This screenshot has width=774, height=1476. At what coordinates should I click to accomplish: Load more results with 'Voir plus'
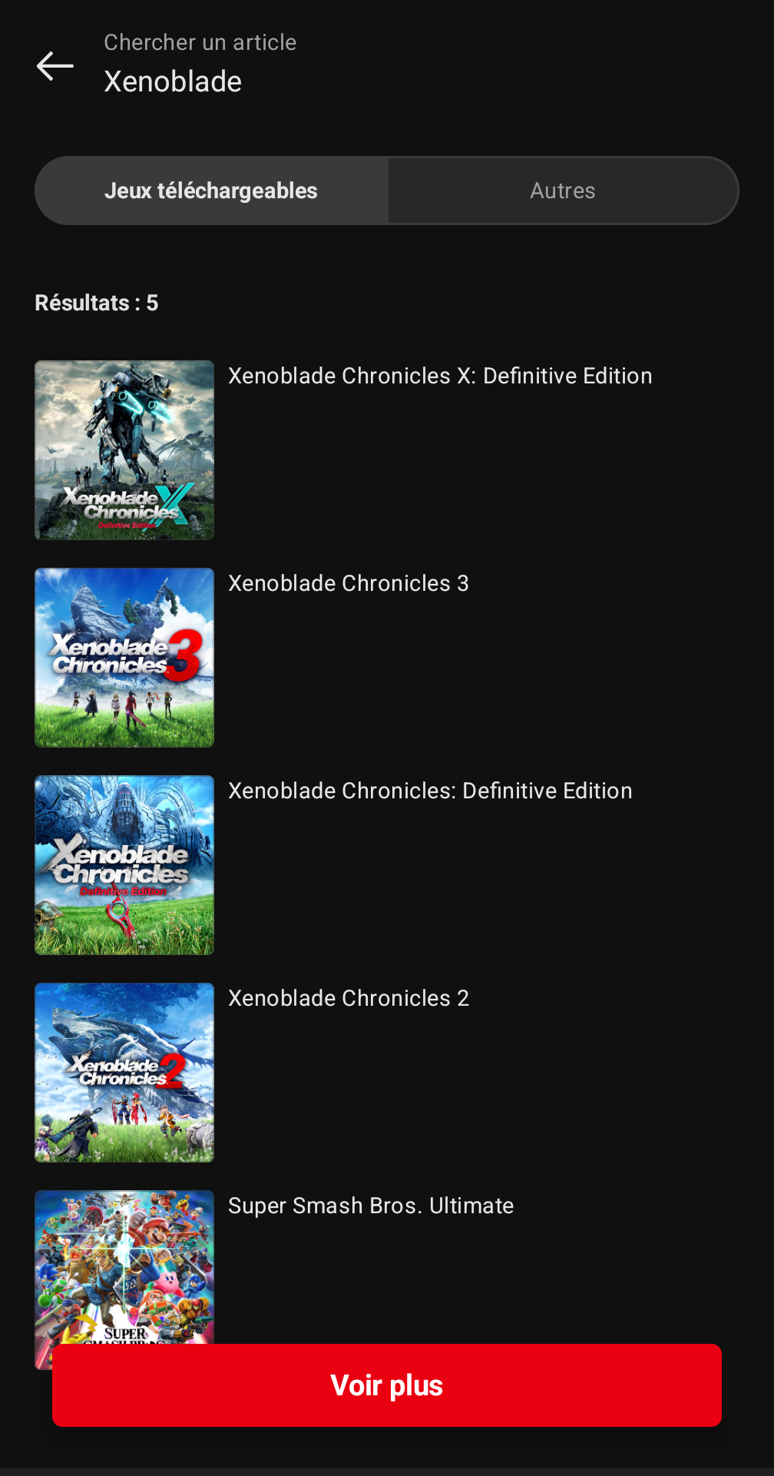coord(387,1385)
